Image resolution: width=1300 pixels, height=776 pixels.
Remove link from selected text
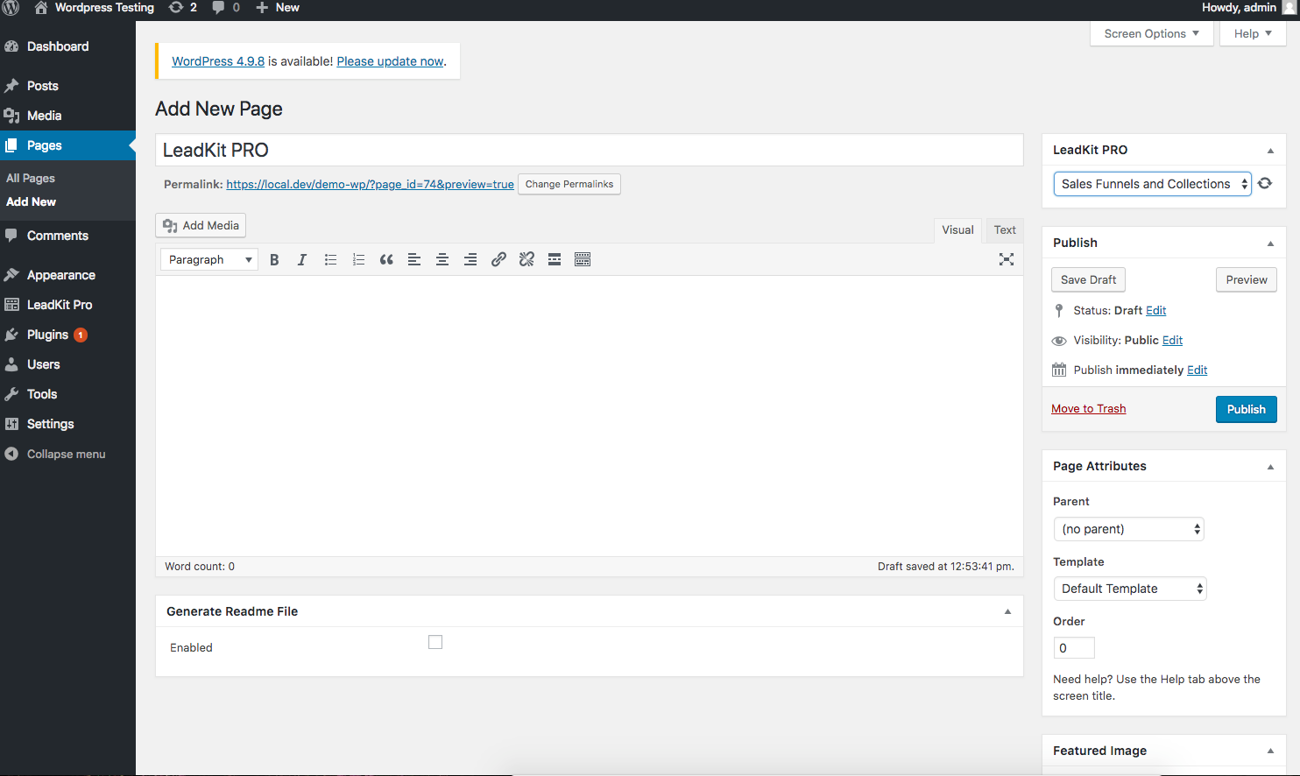(526, 259)
